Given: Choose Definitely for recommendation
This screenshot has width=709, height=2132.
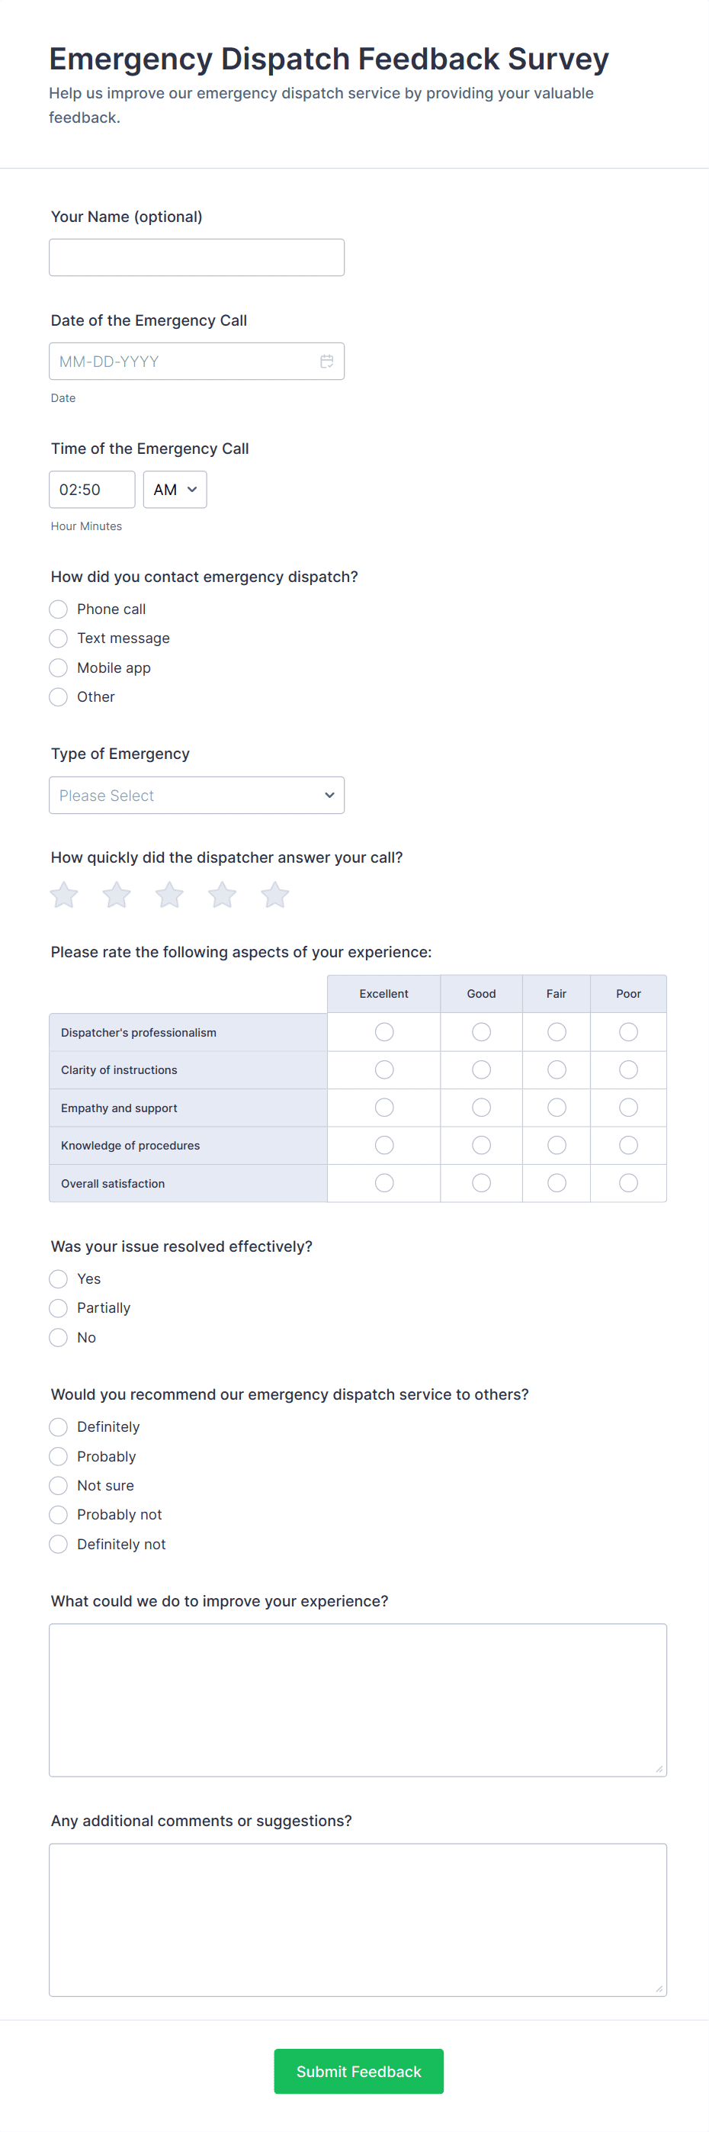Looking at the screenshot, I should pyautogui.click(x=59, y=1427).
